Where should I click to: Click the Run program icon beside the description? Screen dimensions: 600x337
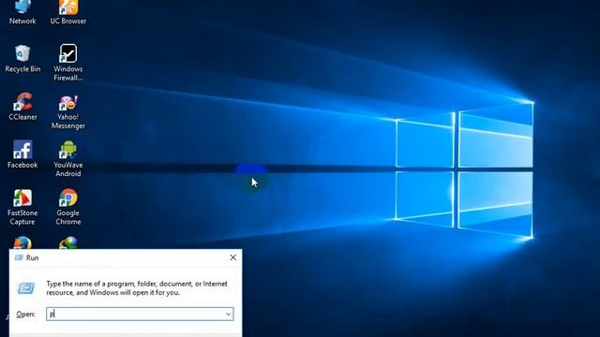pos(26,288)
